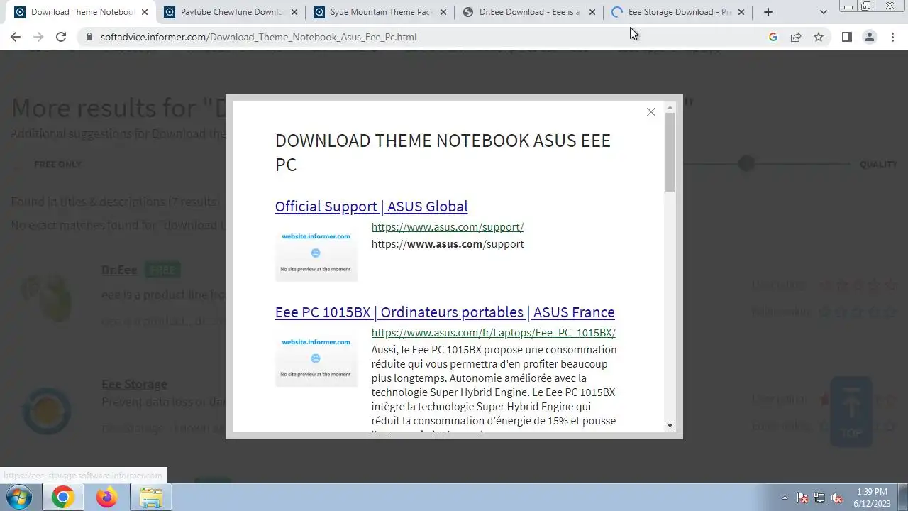Image resolution: width=908 pixels, height=511 pixels.
Task: Open Eee Storage link in background page
Action: [x=134, y=384]
